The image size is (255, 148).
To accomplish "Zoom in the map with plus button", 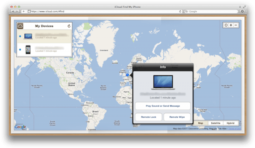I will (x=231, y=25).
